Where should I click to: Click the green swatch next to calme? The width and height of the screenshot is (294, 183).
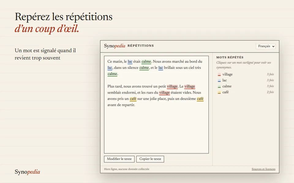point(219,86)
